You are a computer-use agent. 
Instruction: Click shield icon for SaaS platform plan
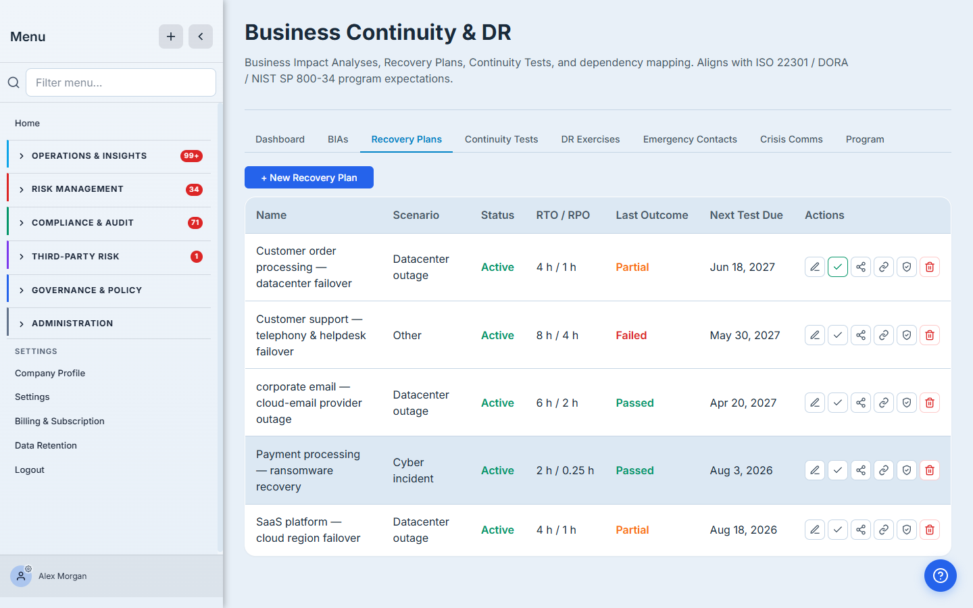click(907, 530)
